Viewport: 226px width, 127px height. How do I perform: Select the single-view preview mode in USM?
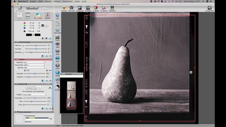(28, 88)
